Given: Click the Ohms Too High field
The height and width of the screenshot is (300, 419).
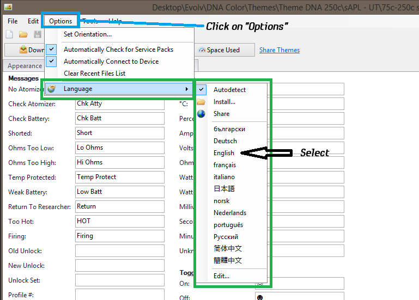Looking at the screenshot, I should click(x=120, y=162).
